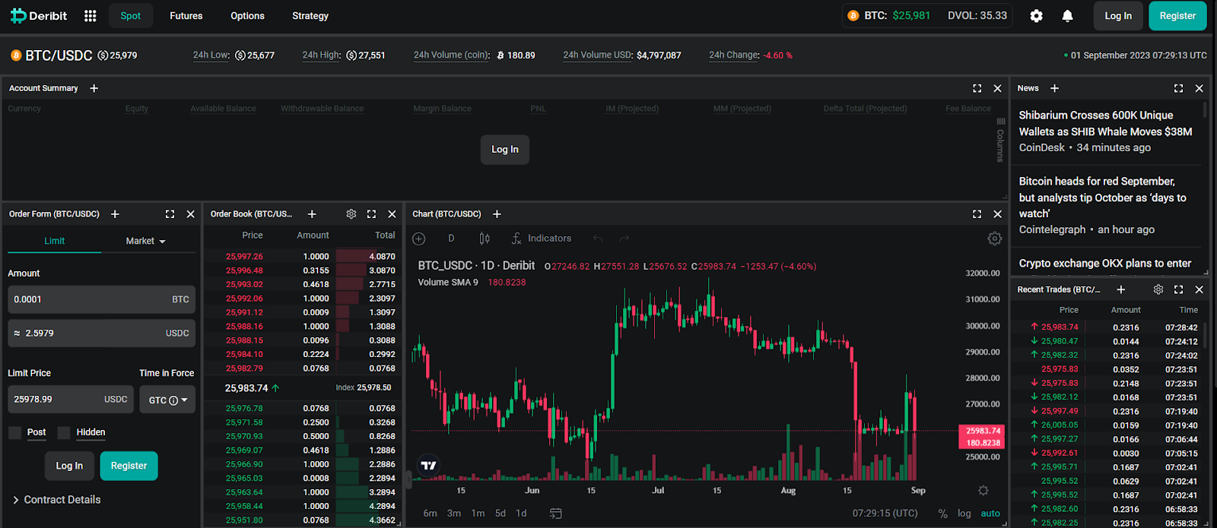Click chart undo arrow
This screenshot has width=1217, height=528.
598,239
